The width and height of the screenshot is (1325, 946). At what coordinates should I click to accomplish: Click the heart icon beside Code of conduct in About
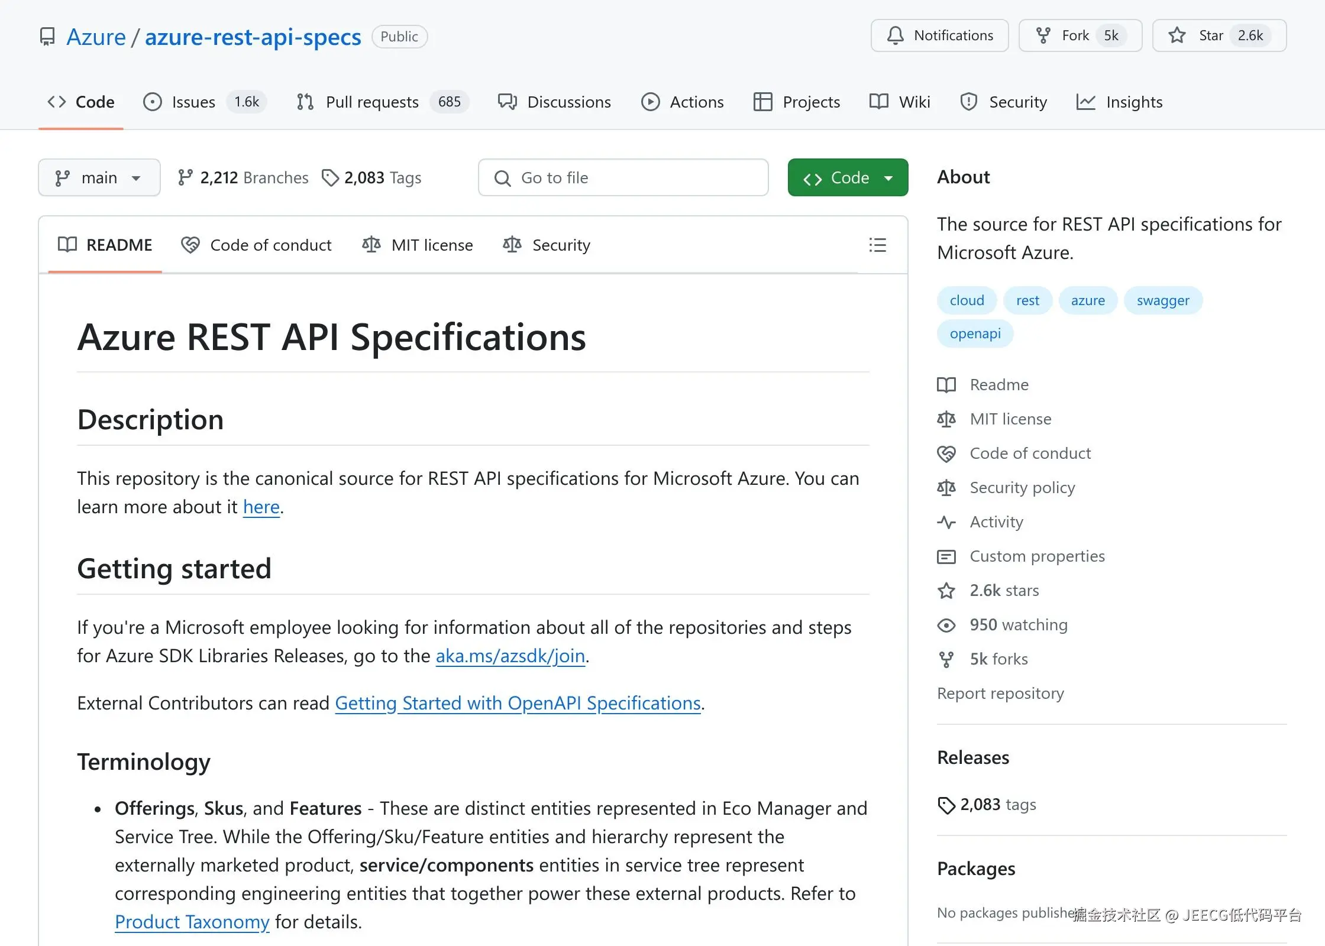pos(946,453)
